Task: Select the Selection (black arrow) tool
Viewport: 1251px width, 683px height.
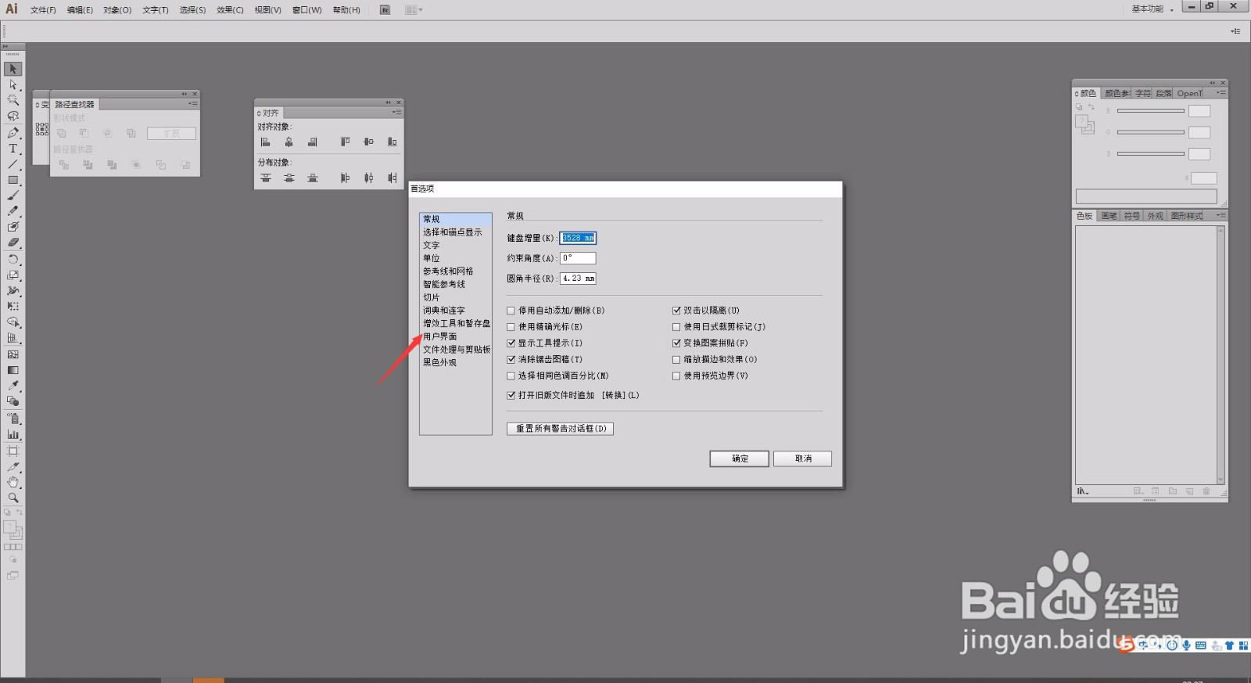Action: click(13, 69)
